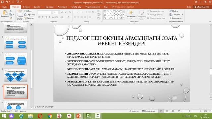Clear all formatting eraser icon

coord(70,12)
